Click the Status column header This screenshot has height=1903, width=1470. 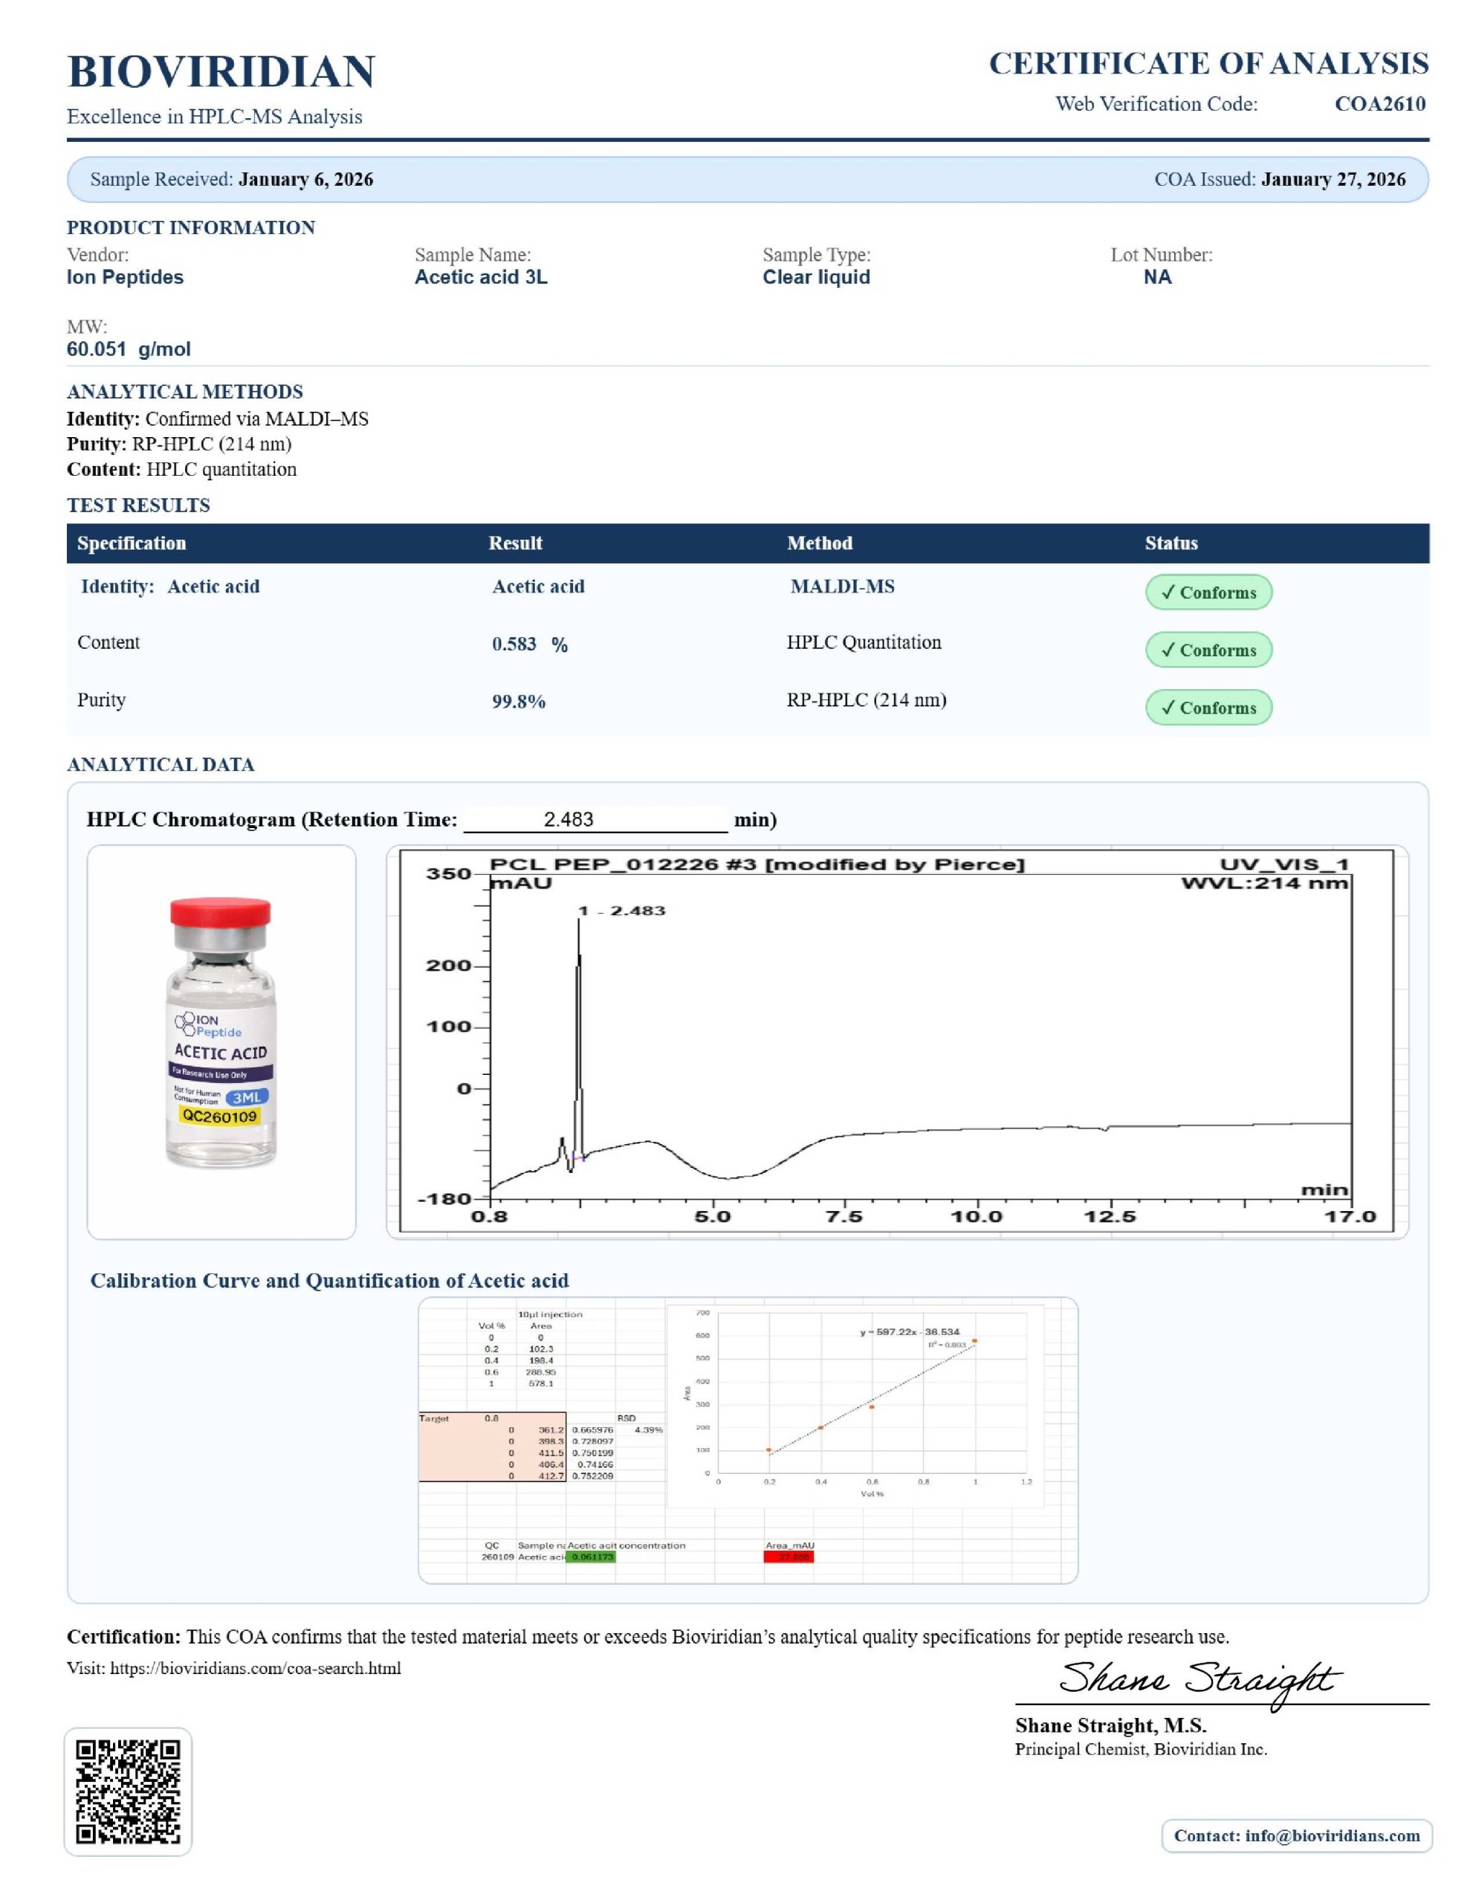tap(1171, 543)
